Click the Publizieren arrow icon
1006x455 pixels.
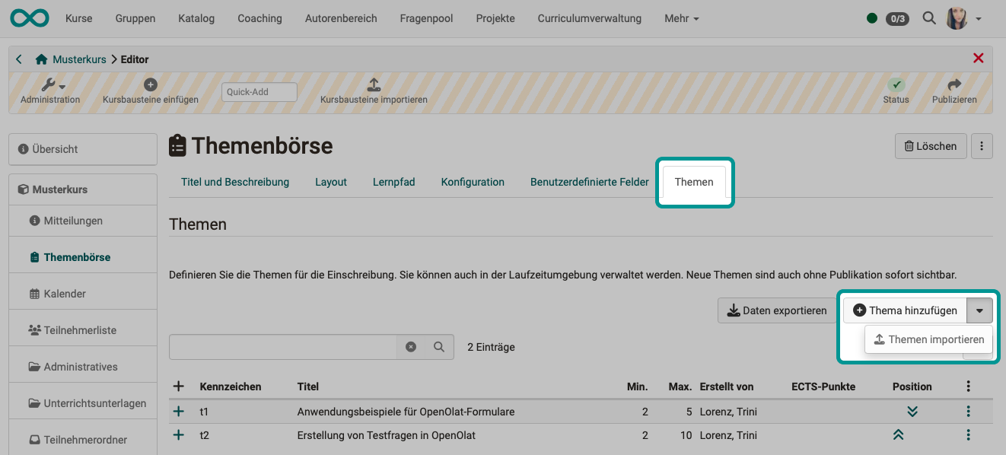954,84
